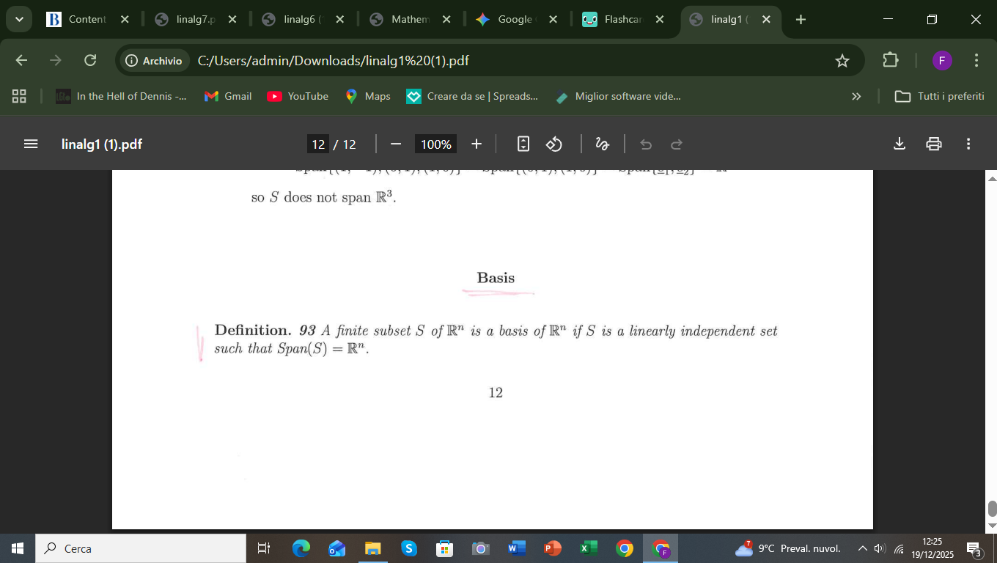
Task: Open Creare da se Spreads bookmark
Action: click(473, 96)
